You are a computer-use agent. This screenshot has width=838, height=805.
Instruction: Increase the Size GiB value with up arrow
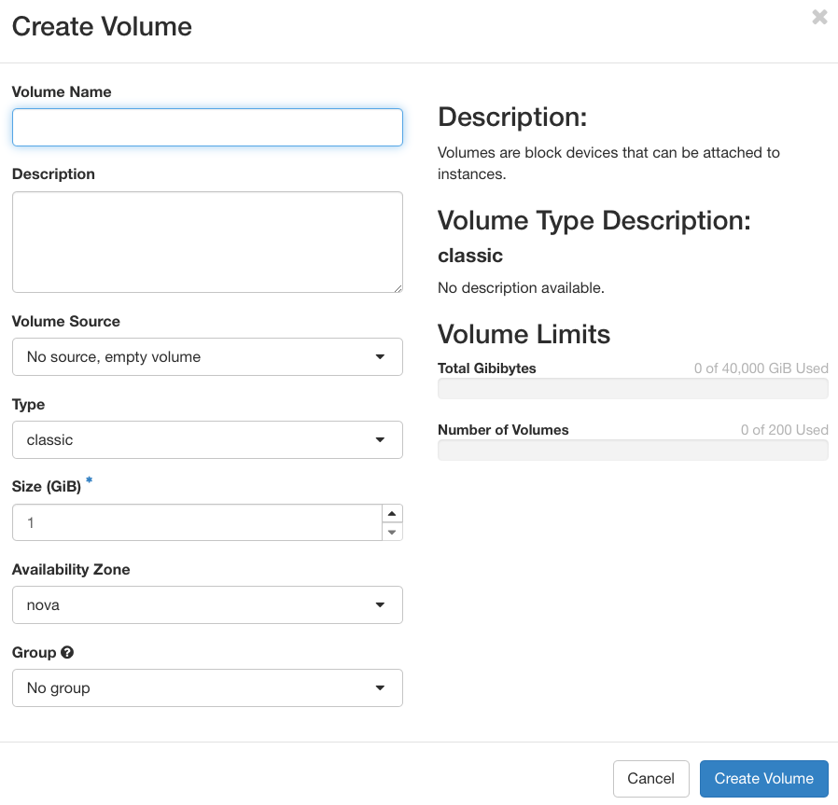[x=392, y=513]
